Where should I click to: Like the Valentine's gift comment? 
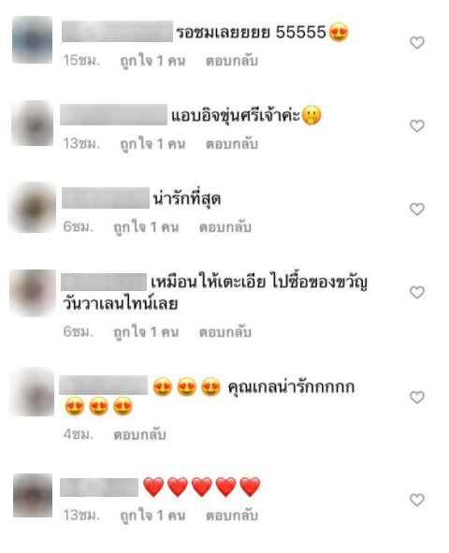(417, 292)
